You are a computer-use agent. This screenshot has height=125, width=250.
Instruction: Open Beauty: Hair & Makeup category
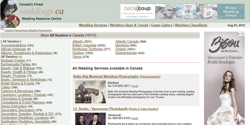tap(18, 68)
